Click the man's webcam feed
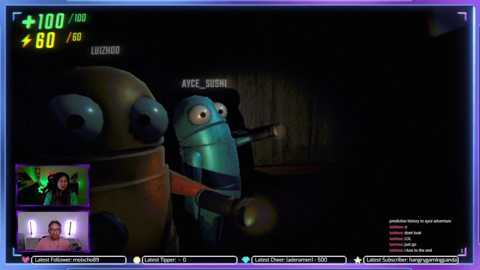The image size is (480, 270). coord(52,231)
